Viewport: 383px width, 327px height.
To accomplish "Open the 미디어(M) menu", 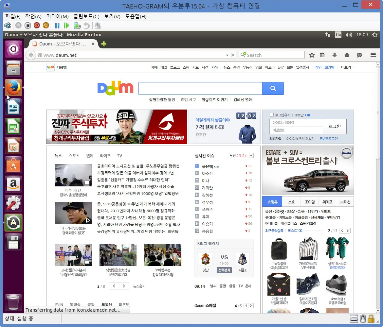I will coord(57,16).
